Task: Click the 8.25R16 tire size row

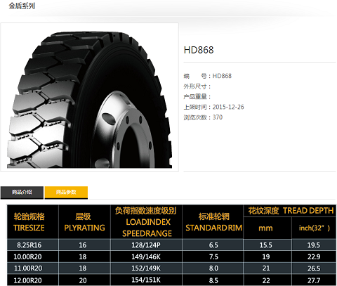Action: (x=171, y=245)
